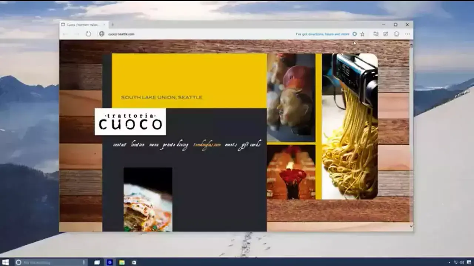Open the location page link
Viewport: 474px width, 266px height.
coord(138,144)
